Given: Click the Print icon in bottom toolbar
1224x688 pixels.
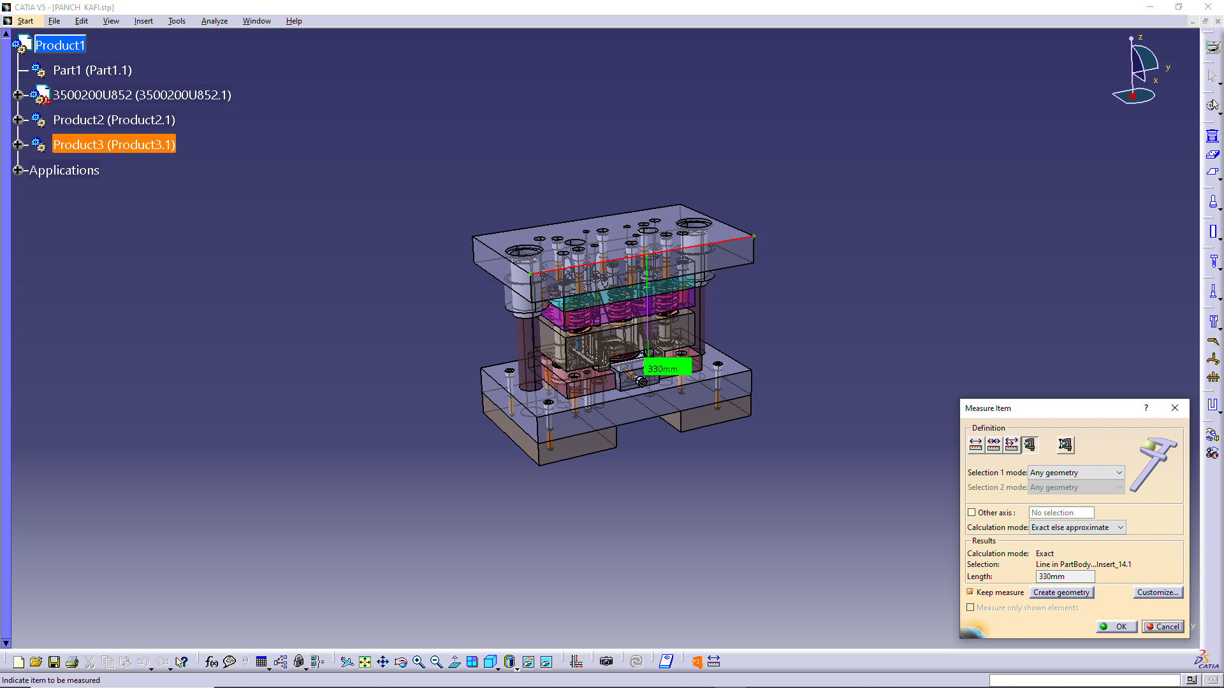Looking at the screenshot, I should tap(72, 662).
